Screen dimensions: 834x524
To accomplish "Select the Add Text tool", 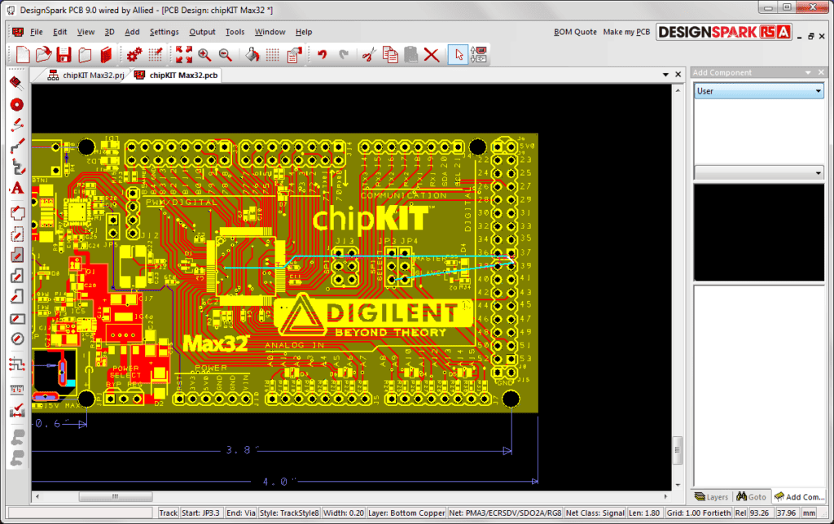I will (x=15, y=189).
